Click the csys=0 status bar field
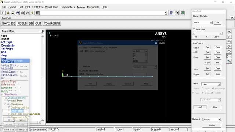235x132 pixels. tap(160, 129)
